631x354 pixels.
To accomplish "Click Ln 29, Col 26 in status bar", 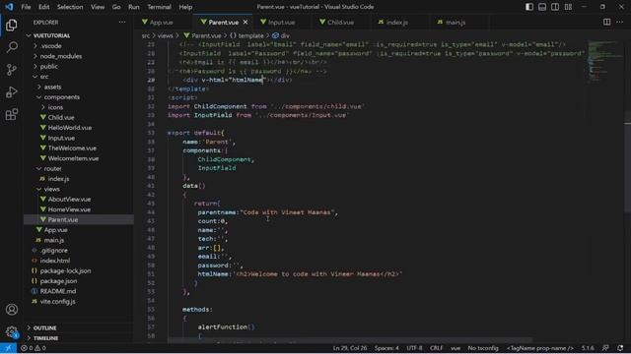I will coord(349,348).
